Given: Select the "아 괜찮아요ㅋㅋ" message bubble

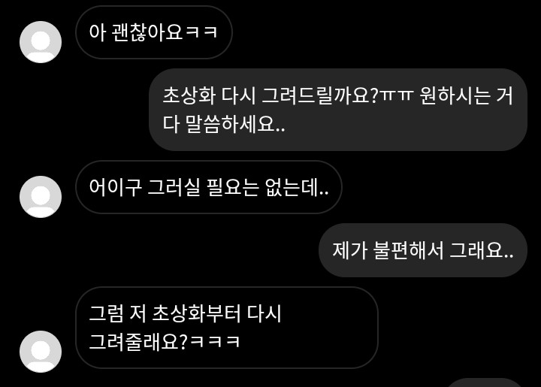Looking at the screenshot, I should (154, 32).
